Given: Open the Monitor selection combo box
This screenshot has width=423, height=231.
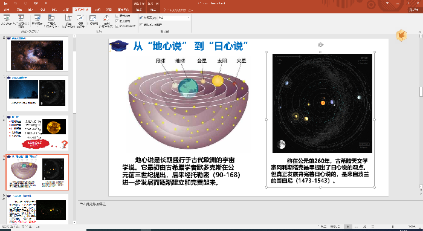Looking at the screenshot, I should click(174, 18).
